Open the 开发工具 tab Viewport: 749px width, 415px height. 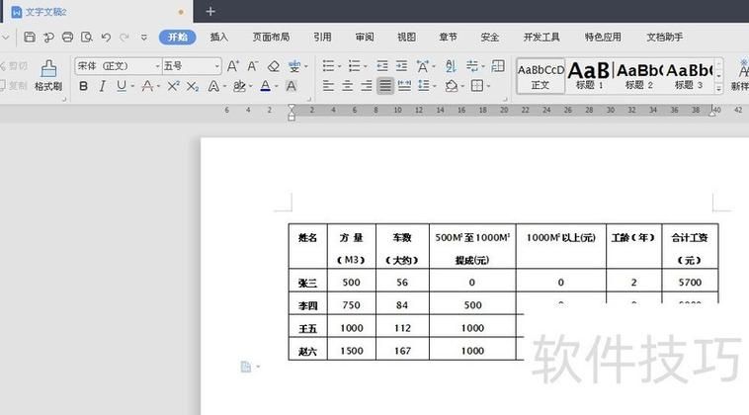tap(541, 38)
